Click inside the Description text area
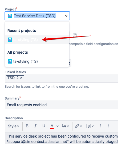Image resolution: width=118 pixels, height=155 pixels. coord(62,138)
